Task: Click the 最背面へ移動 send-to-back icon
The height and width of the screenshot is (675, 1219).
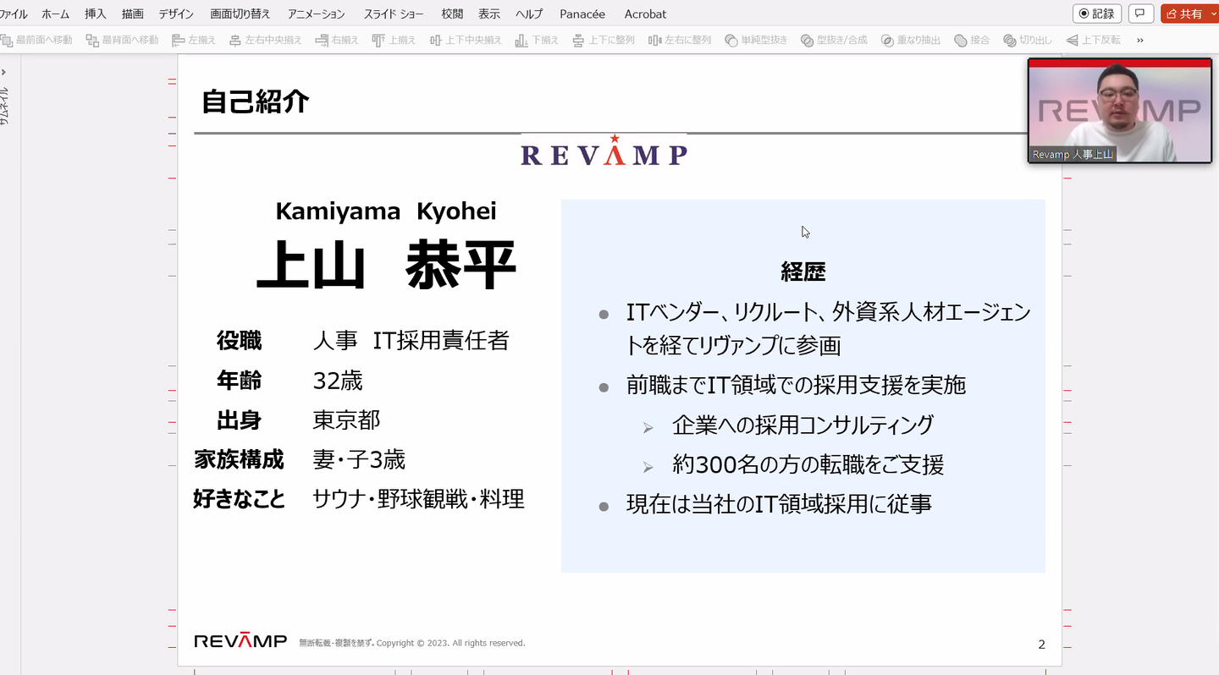Action: coord(92,40)
